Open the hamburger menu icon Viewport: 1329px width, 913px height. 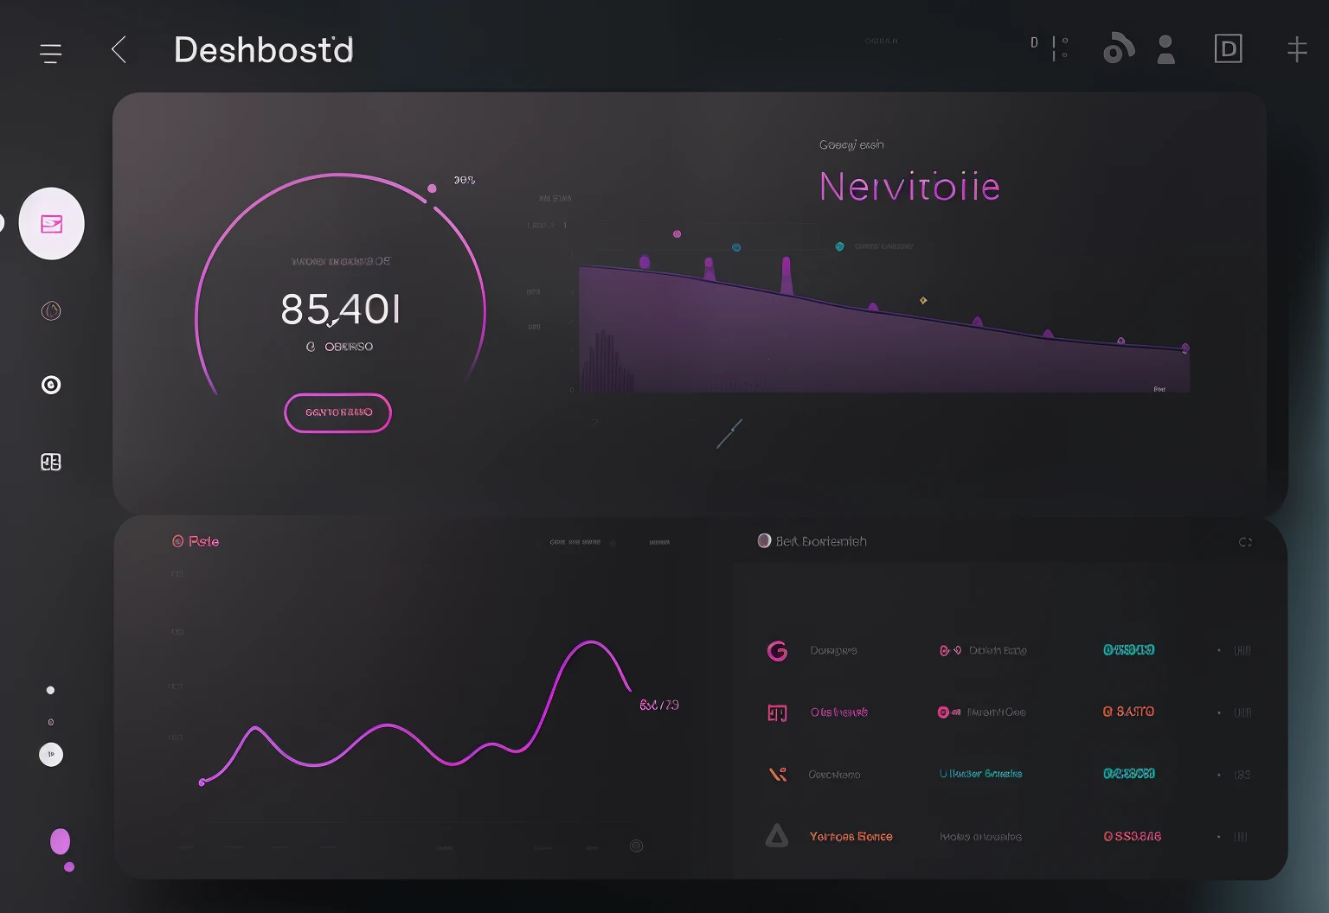(x=51, y=54)
